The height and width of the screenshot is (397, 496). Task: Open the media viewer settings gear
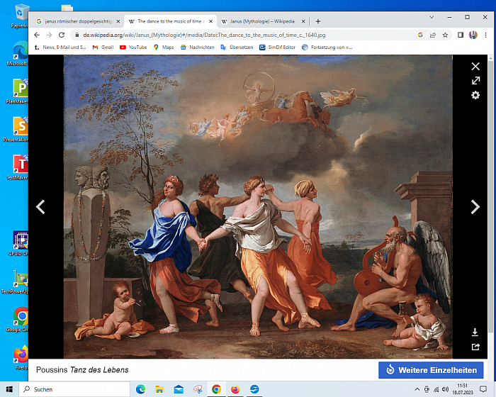pyautogui.click(x=475, y=95)
